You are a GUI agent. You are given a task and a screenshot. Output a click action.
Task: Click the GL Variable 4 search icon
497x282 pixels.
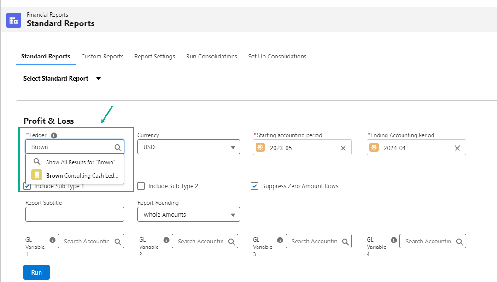(x=459, y=242)
